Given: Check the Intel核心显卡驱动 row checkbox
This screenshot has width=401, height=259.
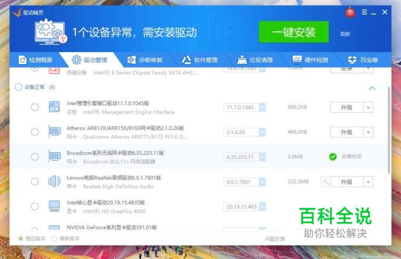Looking at the screenshot, I should tap(35, 206).
